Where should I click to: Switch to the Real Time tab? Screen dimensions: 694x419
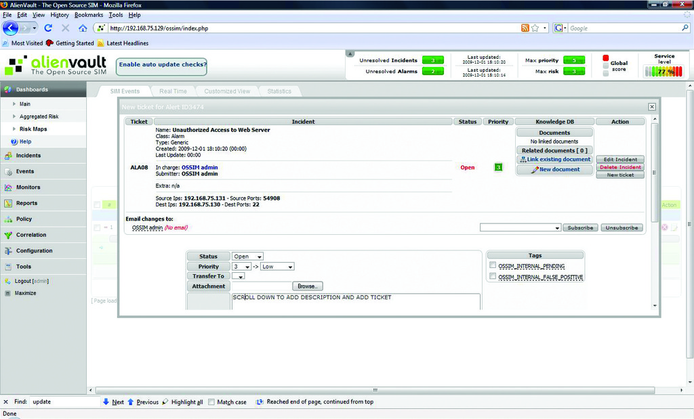click(x=173, y=91)
